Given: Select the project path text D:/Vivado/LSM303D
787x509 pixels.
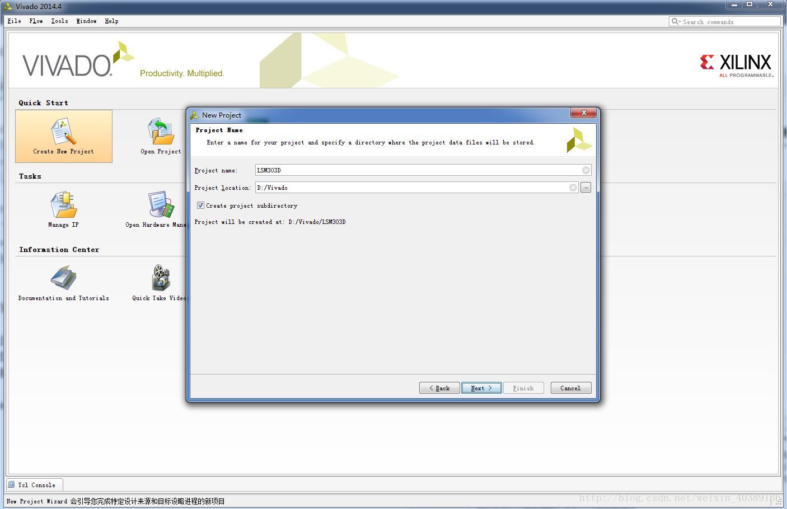Looking at the screenshot, I should coord(317,222).
